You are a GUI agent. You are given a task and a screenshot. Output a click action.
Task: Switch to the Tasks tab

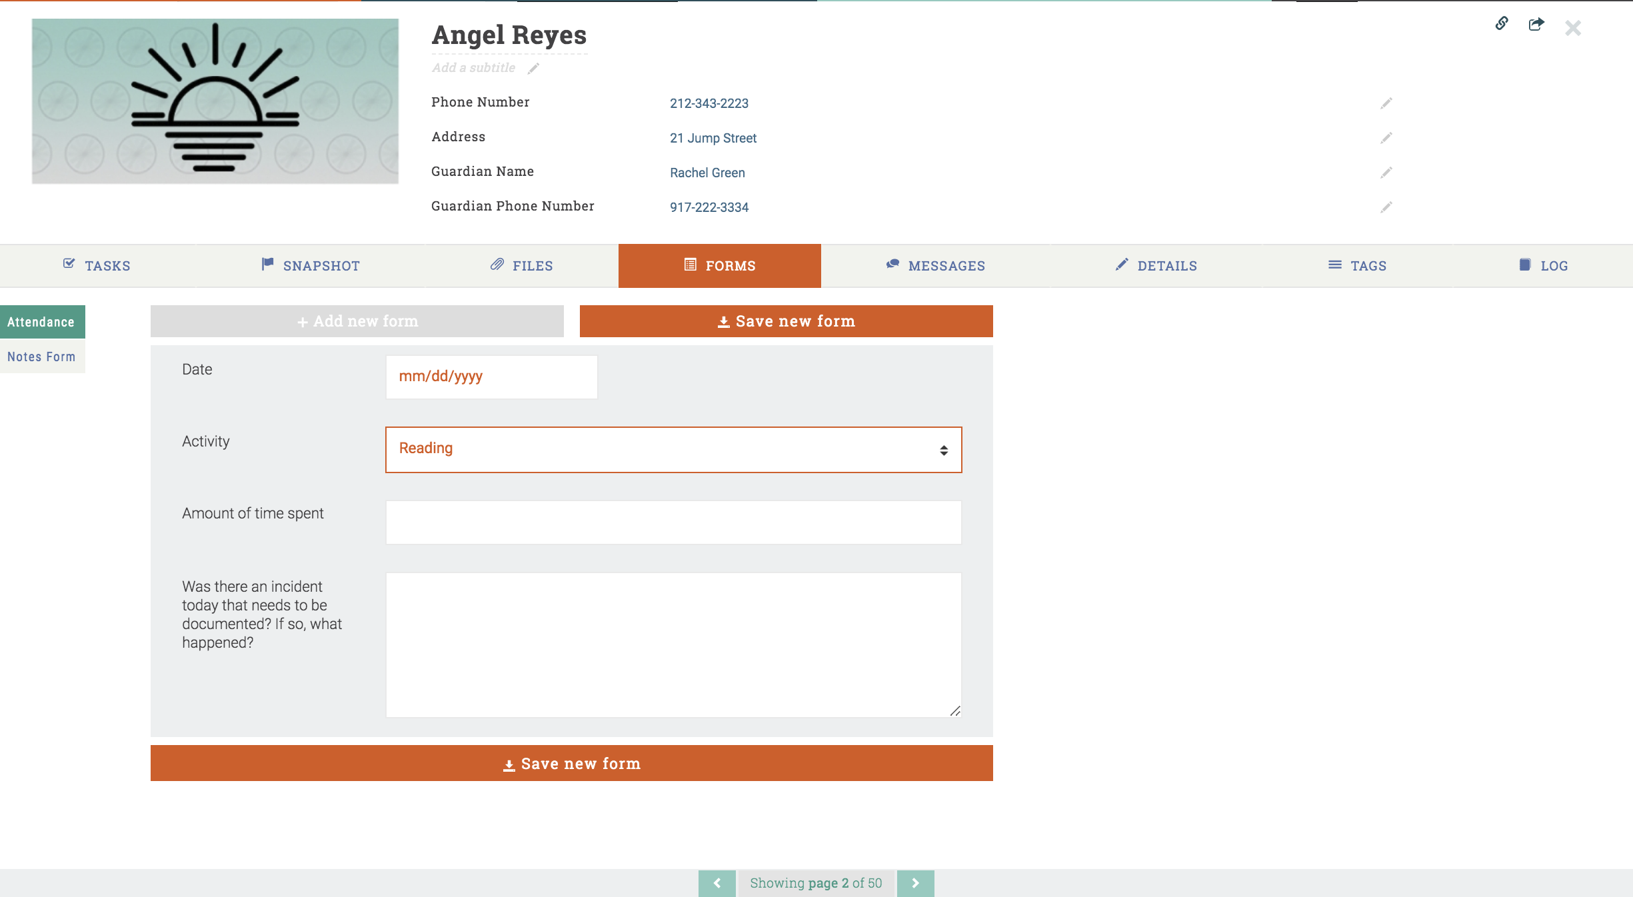(x=97, y=266)
